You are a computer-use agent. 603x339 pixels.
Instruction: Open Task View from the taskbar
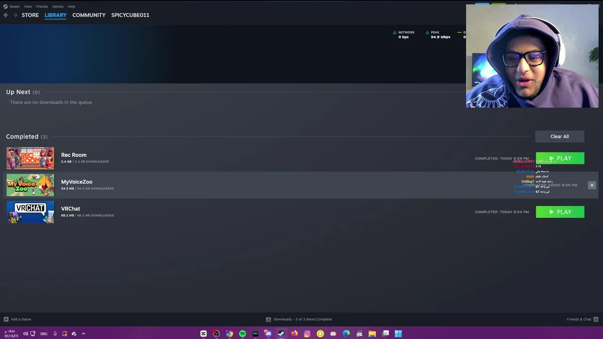pos(385,334)
